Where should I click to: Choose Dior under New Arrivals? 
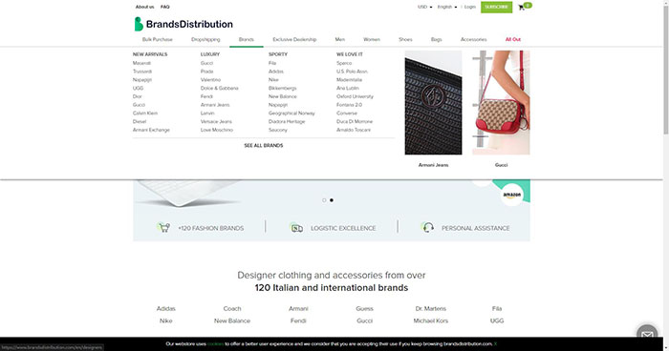(137, 96)
